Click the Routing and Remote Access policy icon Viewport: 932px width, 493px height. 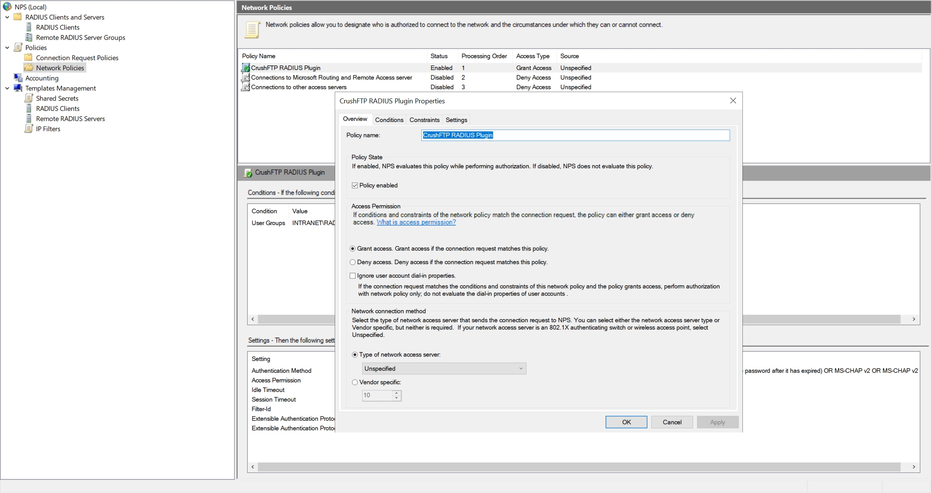pyautogui.click(x=246, y=77)
